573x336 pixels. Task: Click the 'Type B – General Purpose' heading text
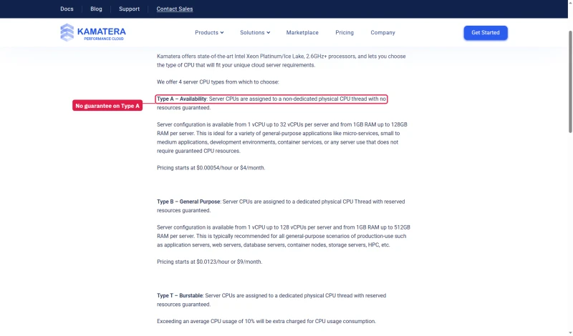coord(188,202)
